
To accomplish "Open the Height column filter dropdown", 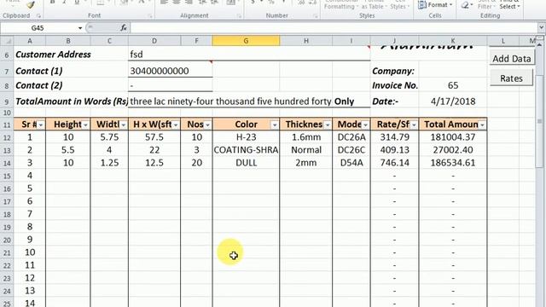I will pyautogui.click(x=85, y=125).
